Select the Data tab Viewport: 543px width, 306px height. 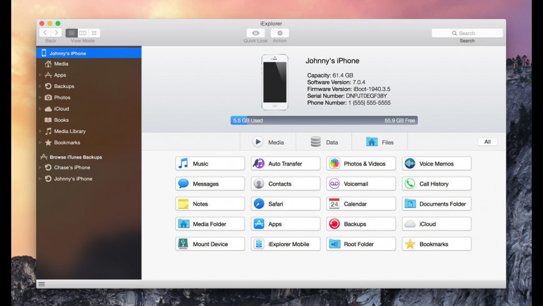coord(324,142)
